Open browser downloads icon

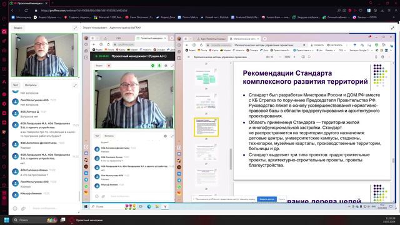(382, 11)
